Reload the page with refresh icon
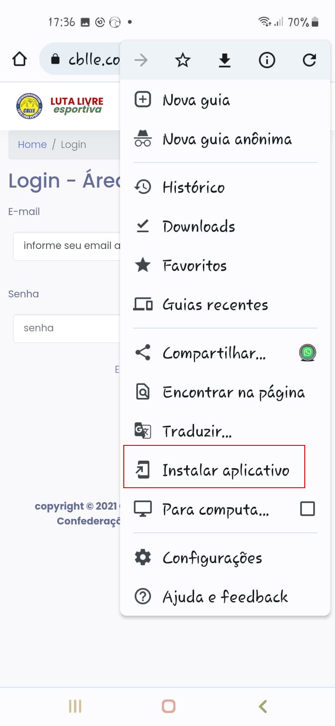Viewport: 335px width, 726px height. pos(309,60)
